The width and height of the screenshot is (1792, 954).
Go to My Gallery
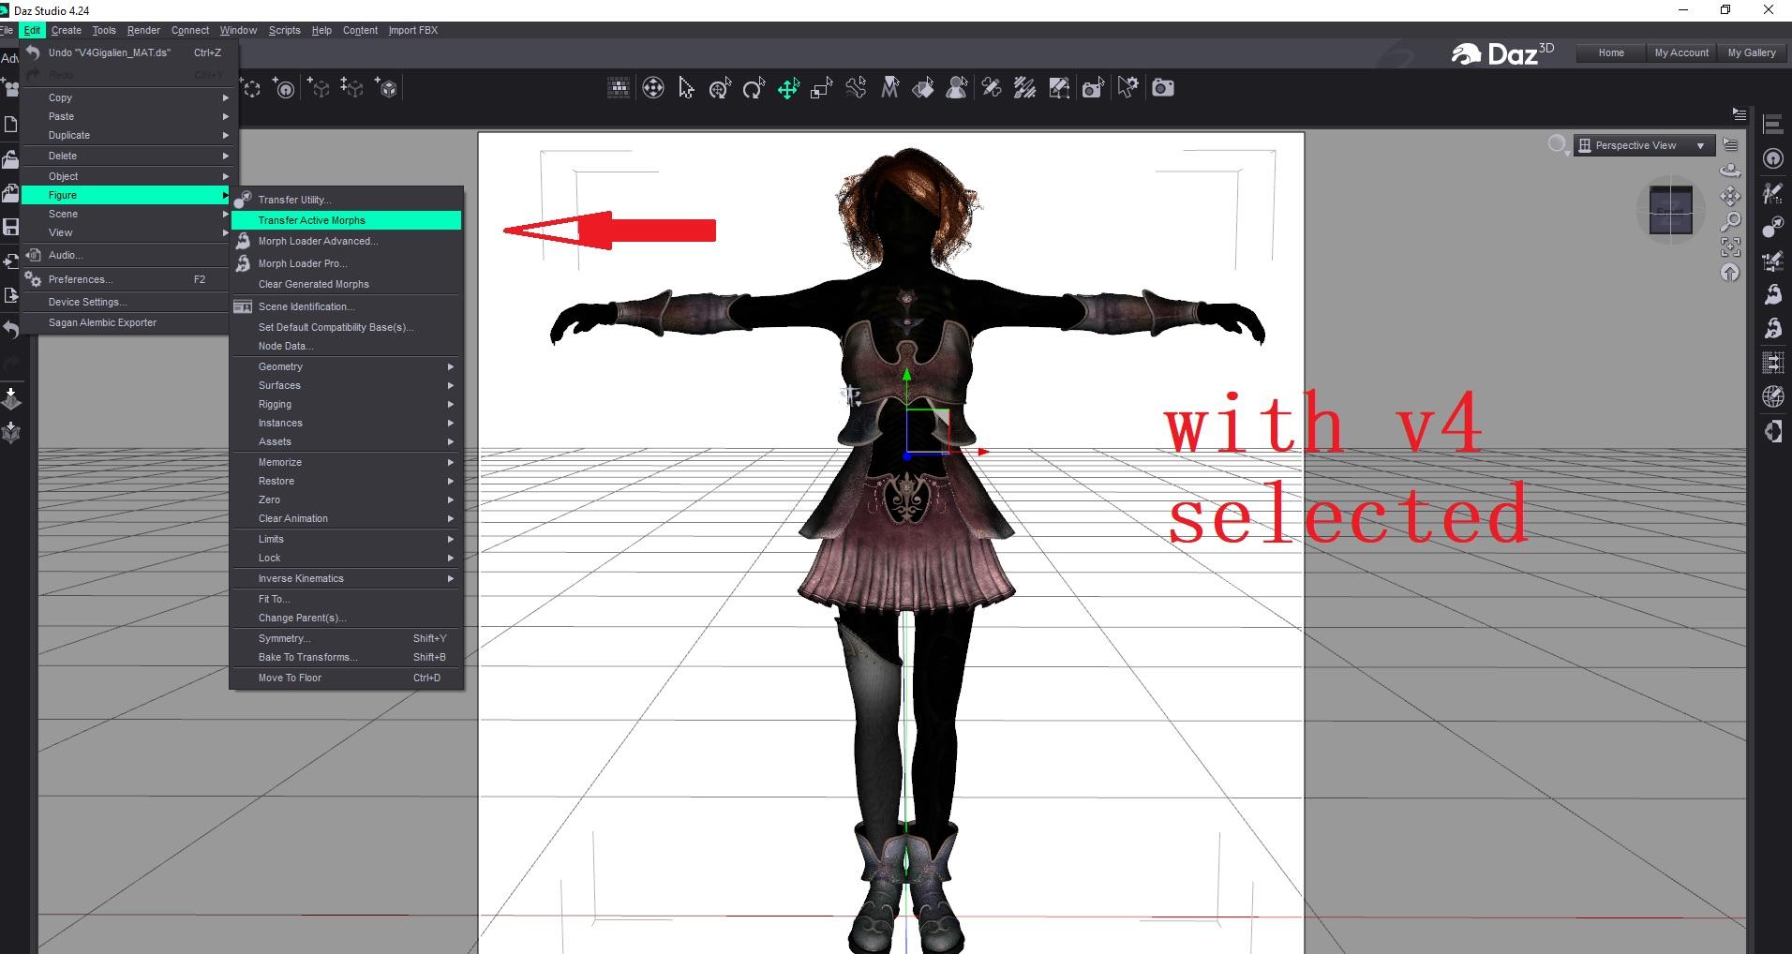point(1752,52)
